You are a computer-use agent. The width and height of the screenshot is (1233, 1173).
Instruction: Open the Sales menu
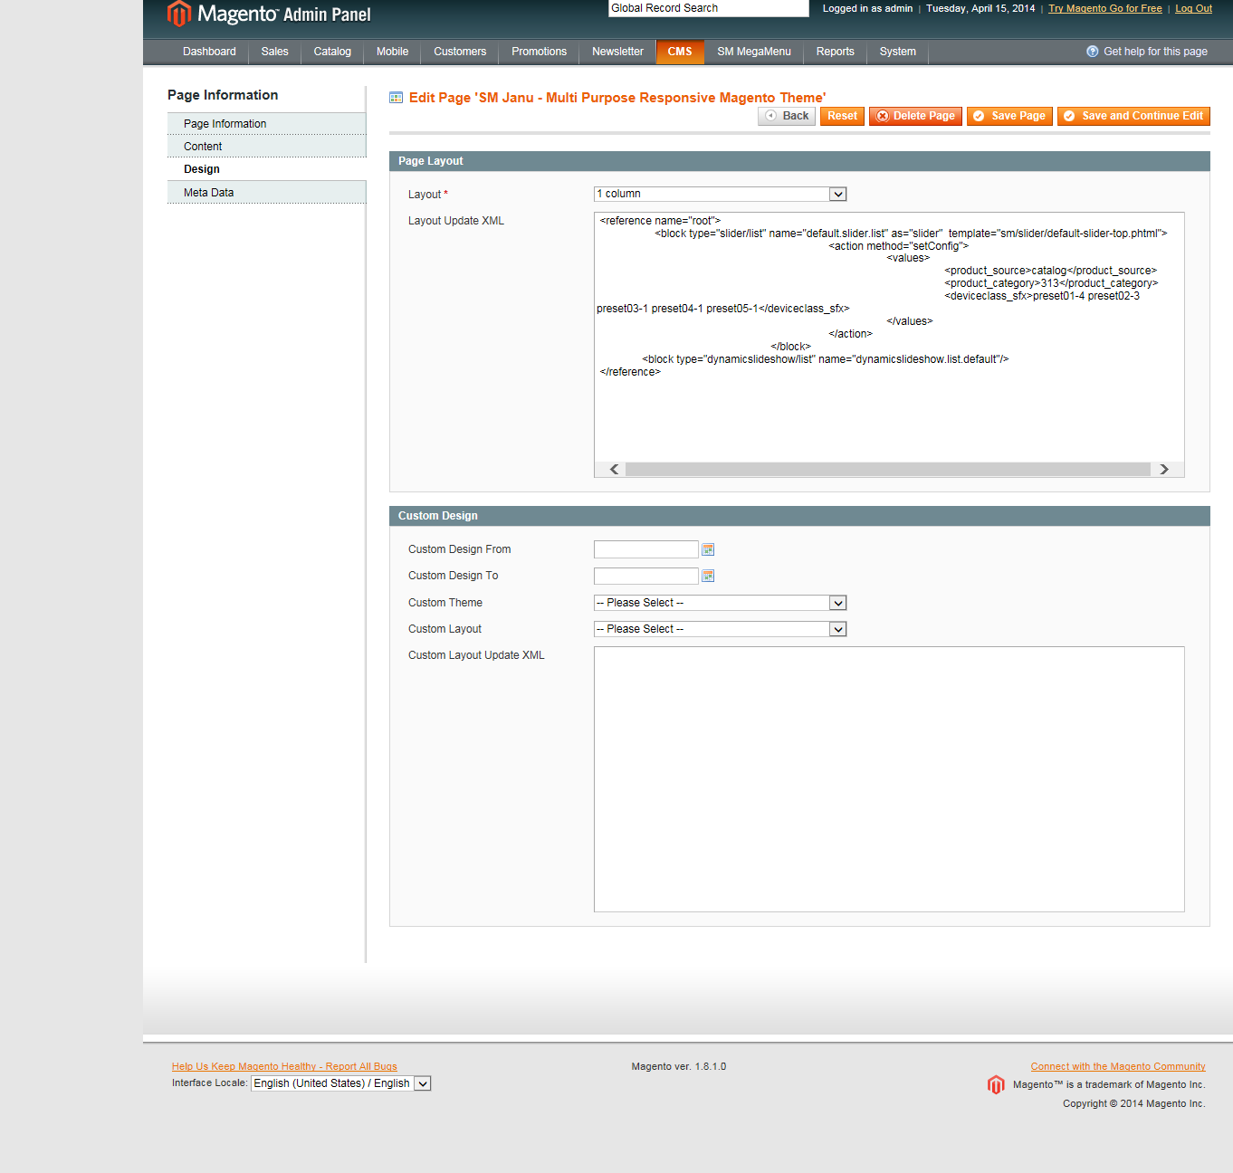[x=275, y=52]
